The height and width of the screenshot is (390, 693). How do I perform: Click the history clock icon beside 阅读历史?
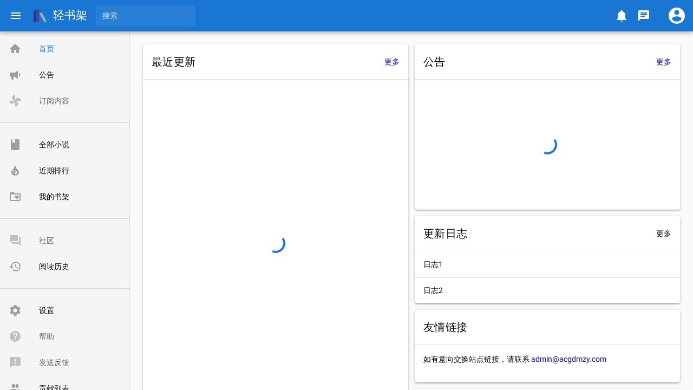pos(15,266)
